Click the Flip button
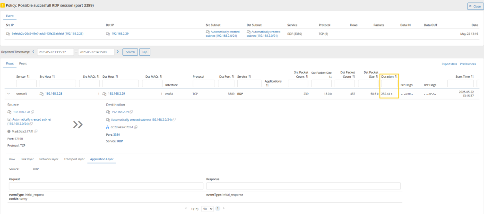The image size is (484, 214). (145, 52)
